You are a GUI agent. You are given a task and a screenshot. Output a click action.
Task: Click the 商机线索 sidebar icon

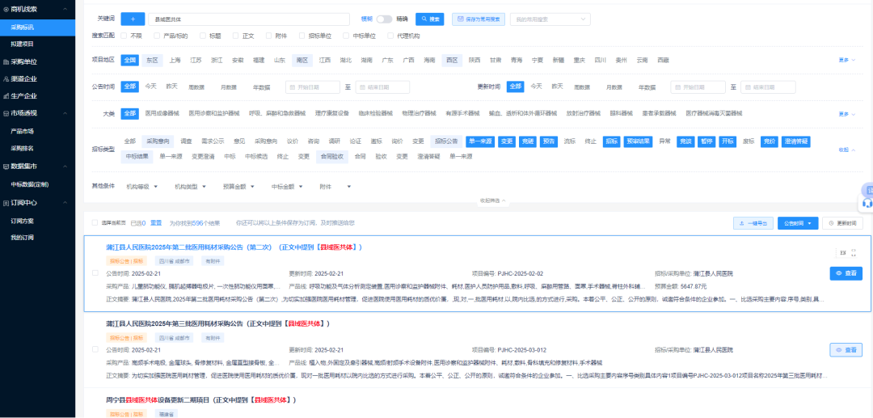[6, 10]
